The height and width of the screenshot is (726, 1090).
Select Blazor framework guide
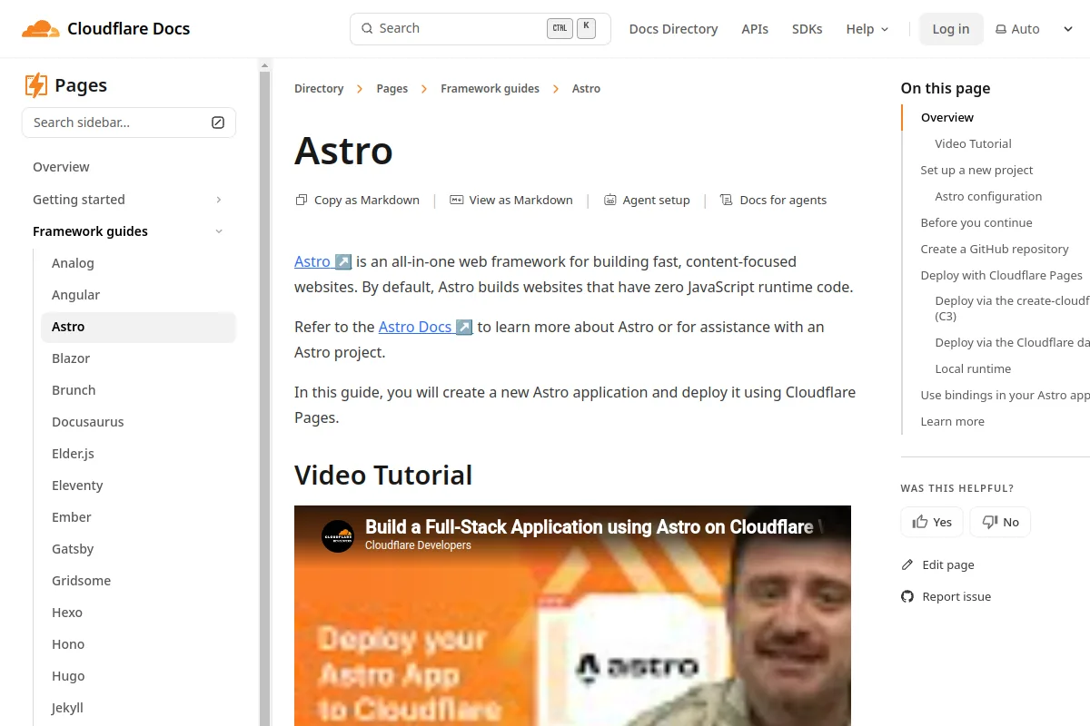pos(138,358)
